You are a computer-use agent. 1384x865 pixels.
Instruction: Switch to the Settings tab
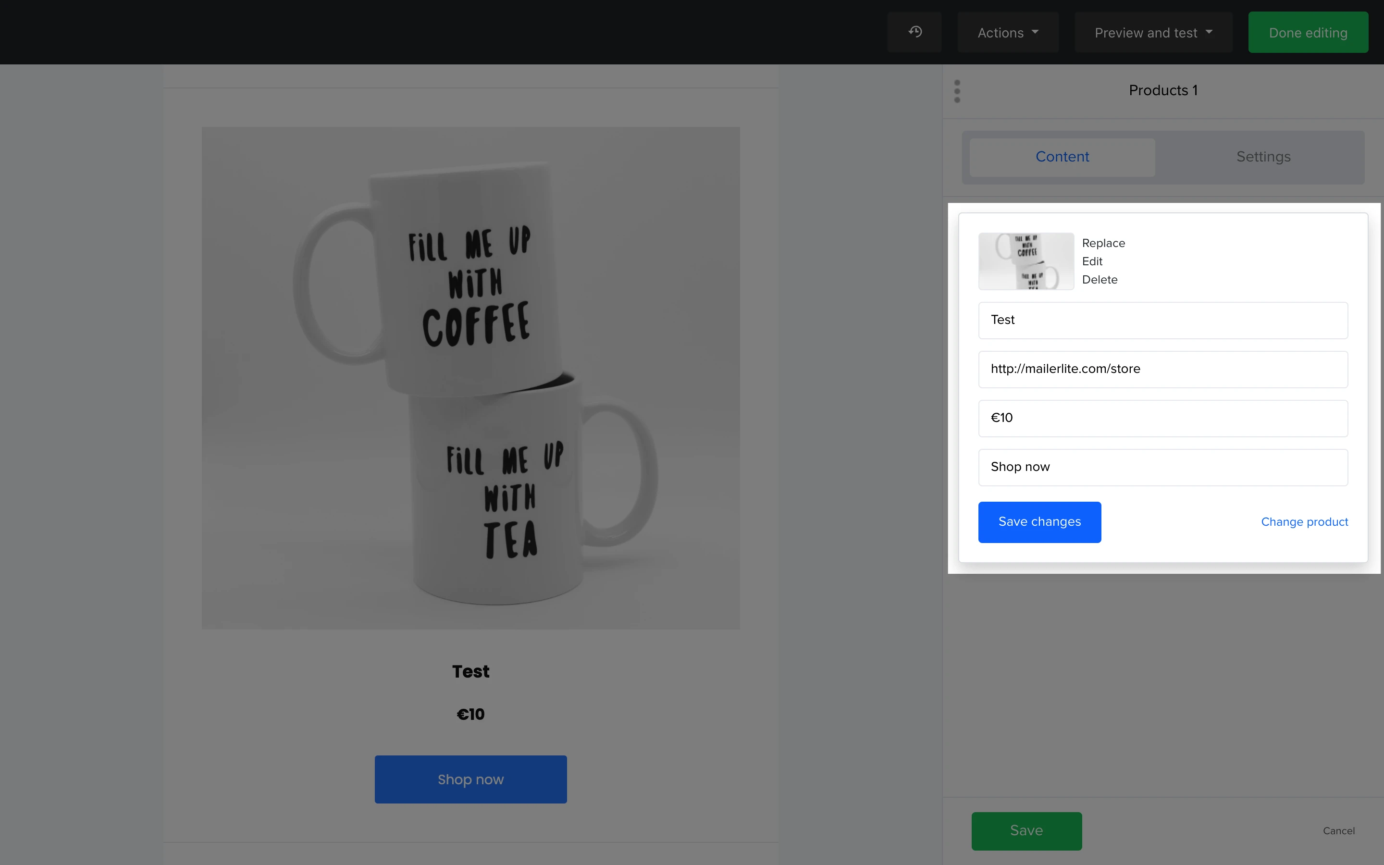tap(1263, 157)
